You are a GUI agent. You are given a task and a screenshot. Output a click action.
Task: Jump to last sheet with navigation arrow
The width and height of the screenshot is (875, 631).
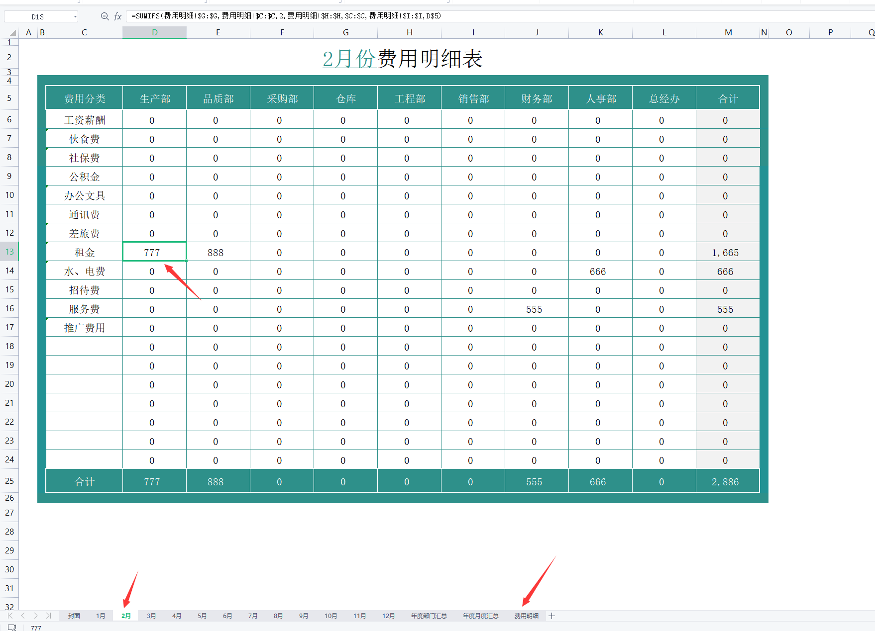point(48,616)
